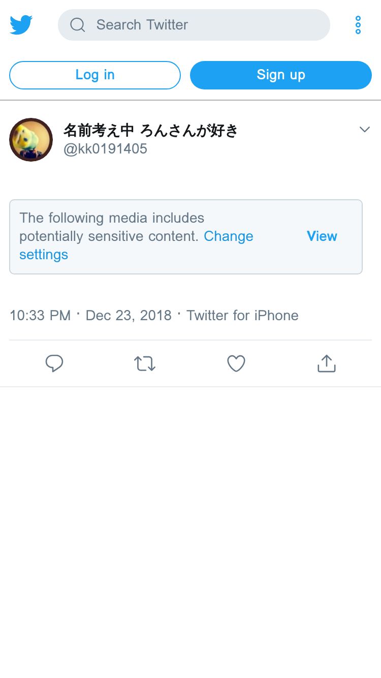Like the tweet with the heart icon

click(x=236, y=363)
